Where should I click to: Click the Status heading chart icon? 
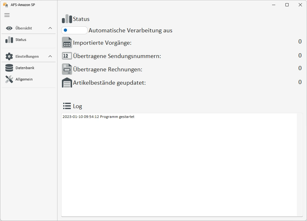point(67,19)
